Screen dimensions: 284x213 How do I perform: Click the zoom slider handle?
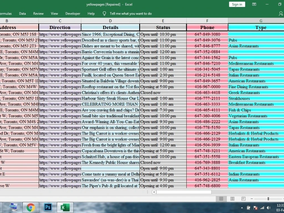(x=268, y=199)
